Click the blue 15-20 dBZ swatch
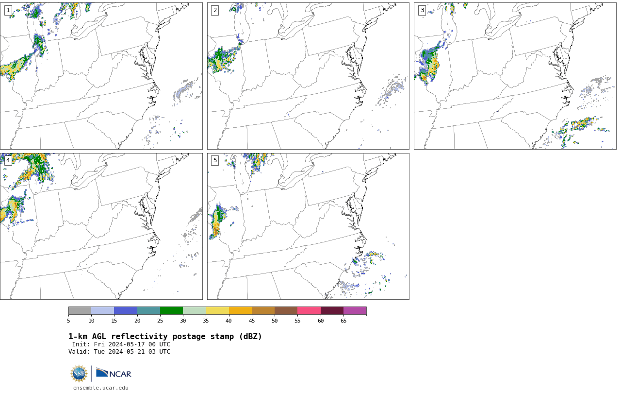This screenshot has height=393, width=621. pyautogui.click(x=126, y=311)
